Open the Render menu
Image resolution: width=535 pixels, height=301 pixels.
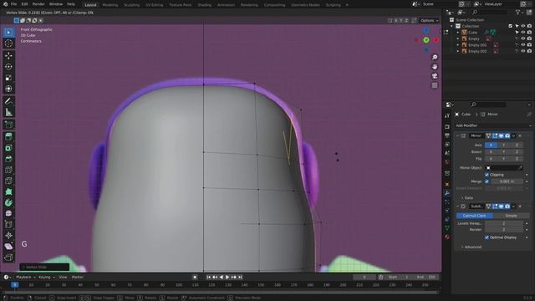(x=38, y=4)
